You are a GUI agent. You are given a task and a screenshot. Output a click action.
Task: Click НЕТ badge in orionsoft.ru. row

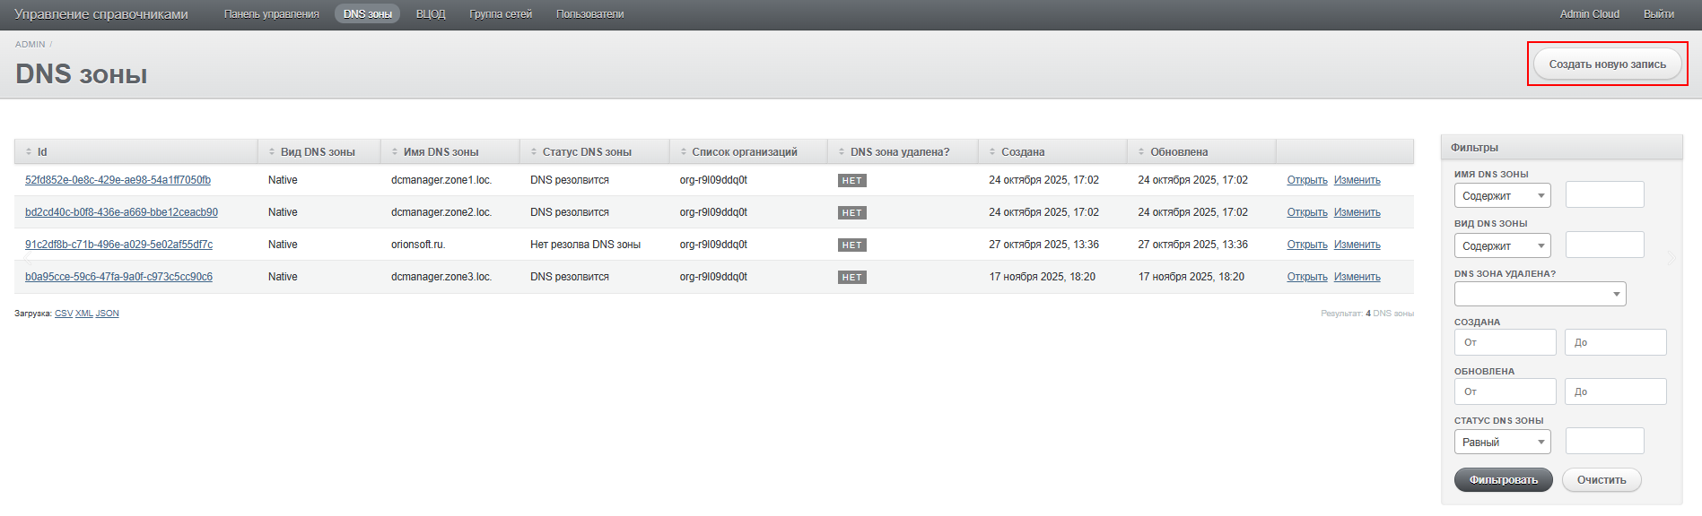click(851, 245)
